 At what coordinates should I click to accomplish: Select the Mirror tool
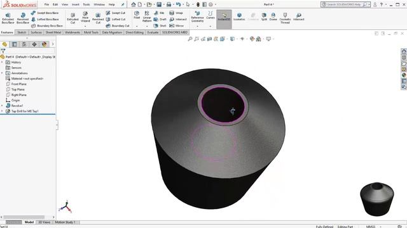click(177, 26)
